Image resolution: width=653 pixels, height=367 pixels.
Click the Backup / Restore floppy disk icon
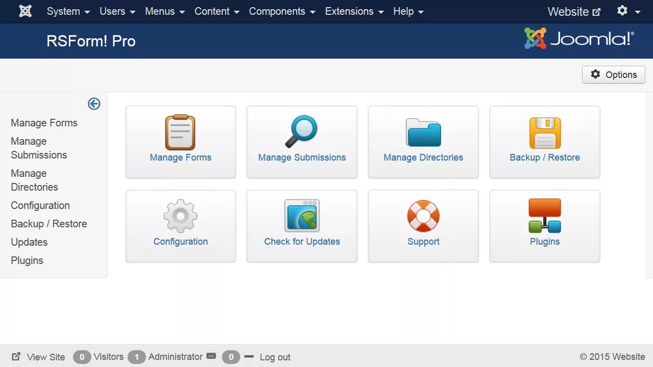[545, 133]
